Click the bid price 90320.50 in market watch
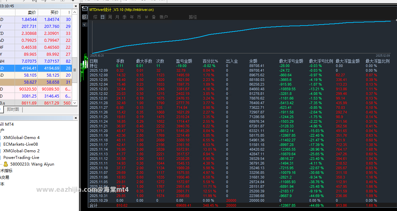Image resolution: width=397 pixels, height=211 pixels. 28,89
